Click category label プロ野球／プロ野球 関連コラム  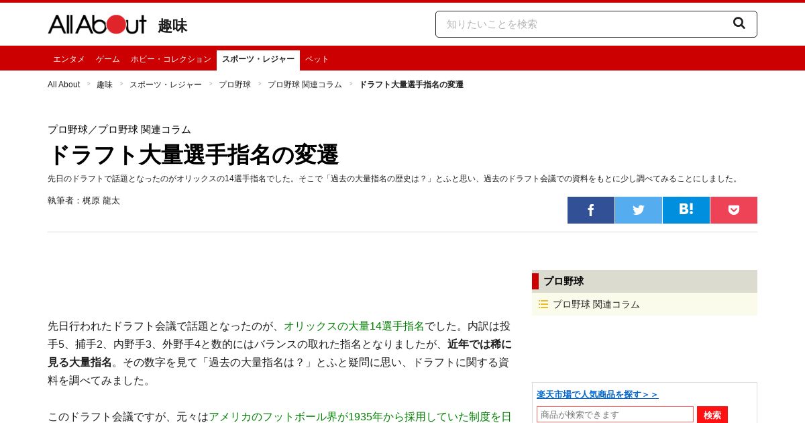pos(119,130)
